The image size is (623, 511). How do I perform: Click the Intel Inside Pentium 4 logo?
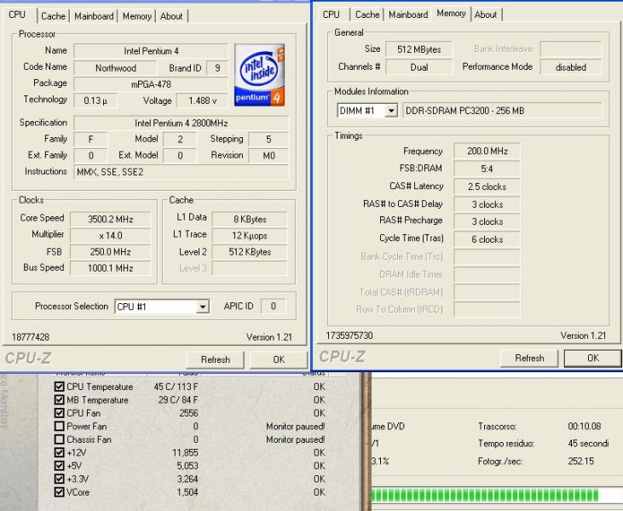pos(259,75)
